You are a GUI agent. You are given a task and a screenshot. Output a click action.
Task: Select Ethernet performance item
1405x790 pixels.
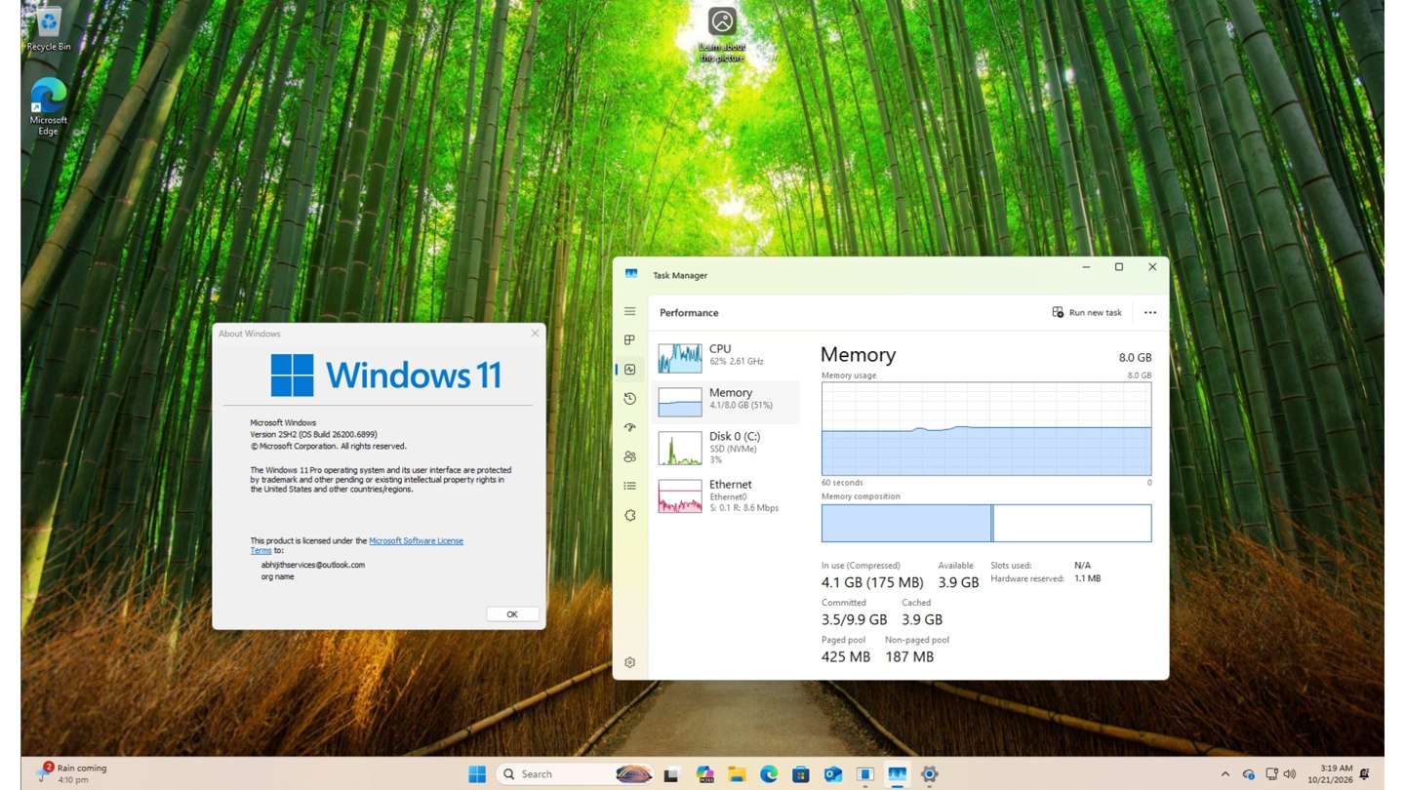coord(725,495)
